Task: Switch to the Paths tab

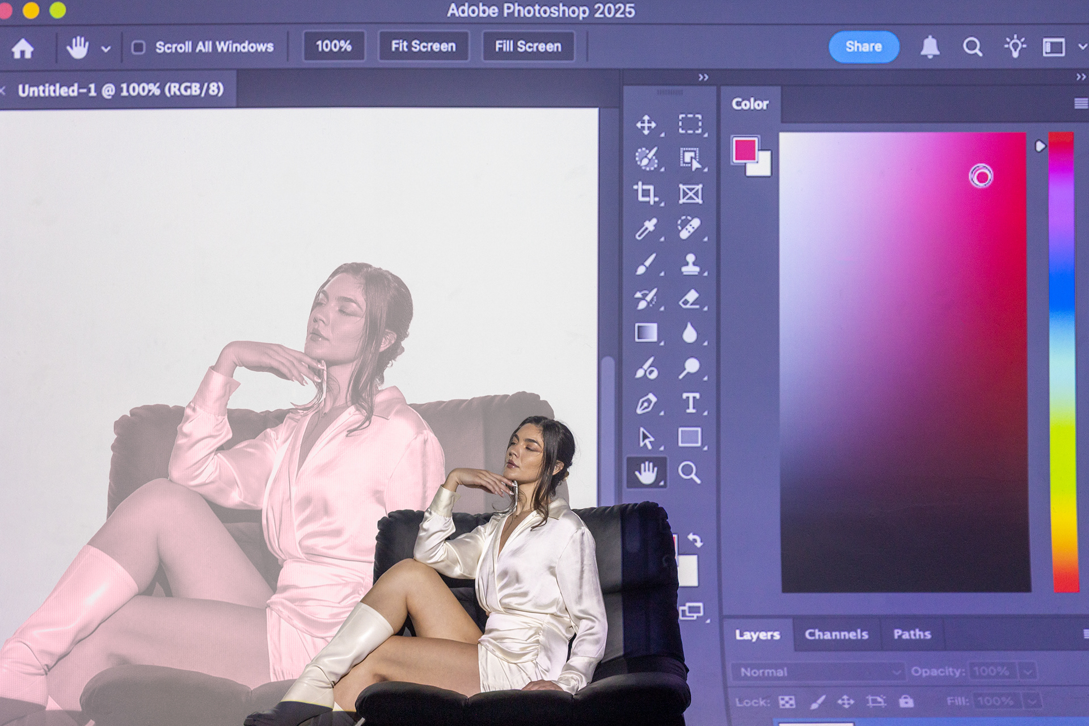Action: [911, 634]
